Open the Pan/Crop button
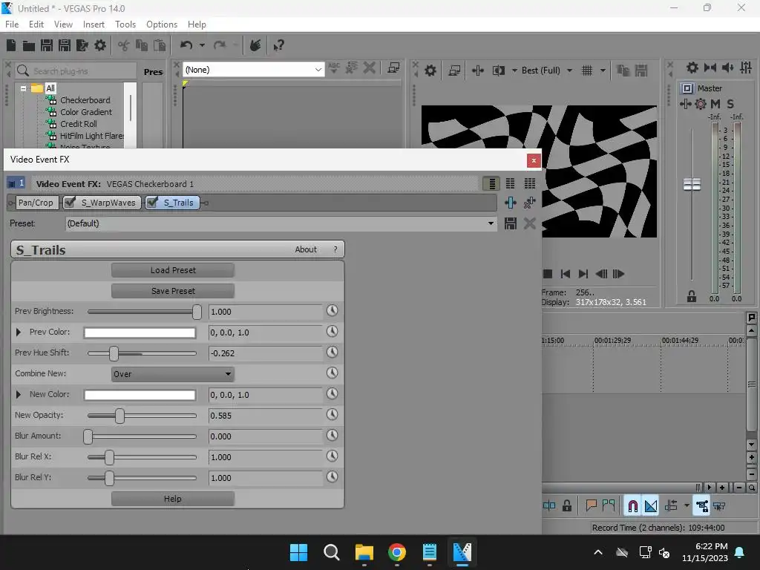This screenshot has height=570, width=760. pos(36,203)
